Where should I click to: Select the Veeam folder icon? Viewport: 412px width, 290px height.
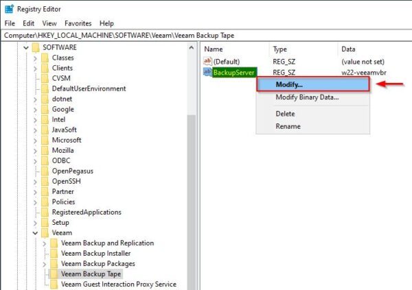(x=45, y=232)
